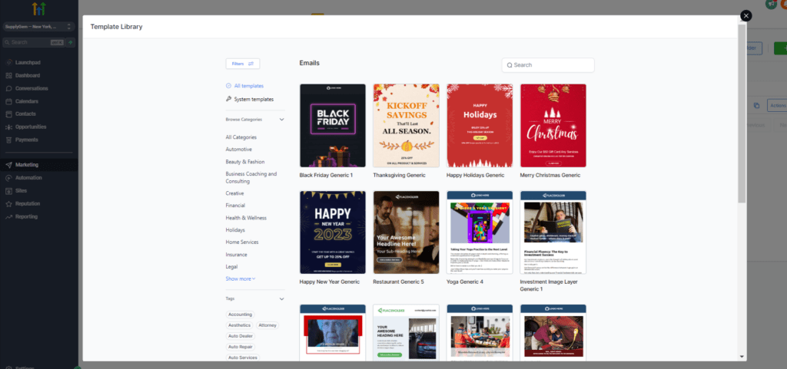787x369 pixels.
Task: Click the Automation sidebar icon
Action: (9, 178)
